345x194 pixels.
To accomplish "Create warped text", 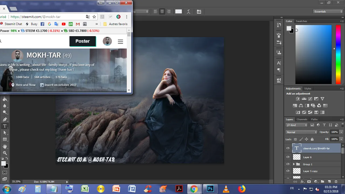I will tap(188, 12).
